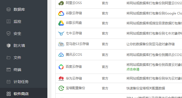Click the 点击申请 link
The image size is (182, 98).
(x=133, y=69)
